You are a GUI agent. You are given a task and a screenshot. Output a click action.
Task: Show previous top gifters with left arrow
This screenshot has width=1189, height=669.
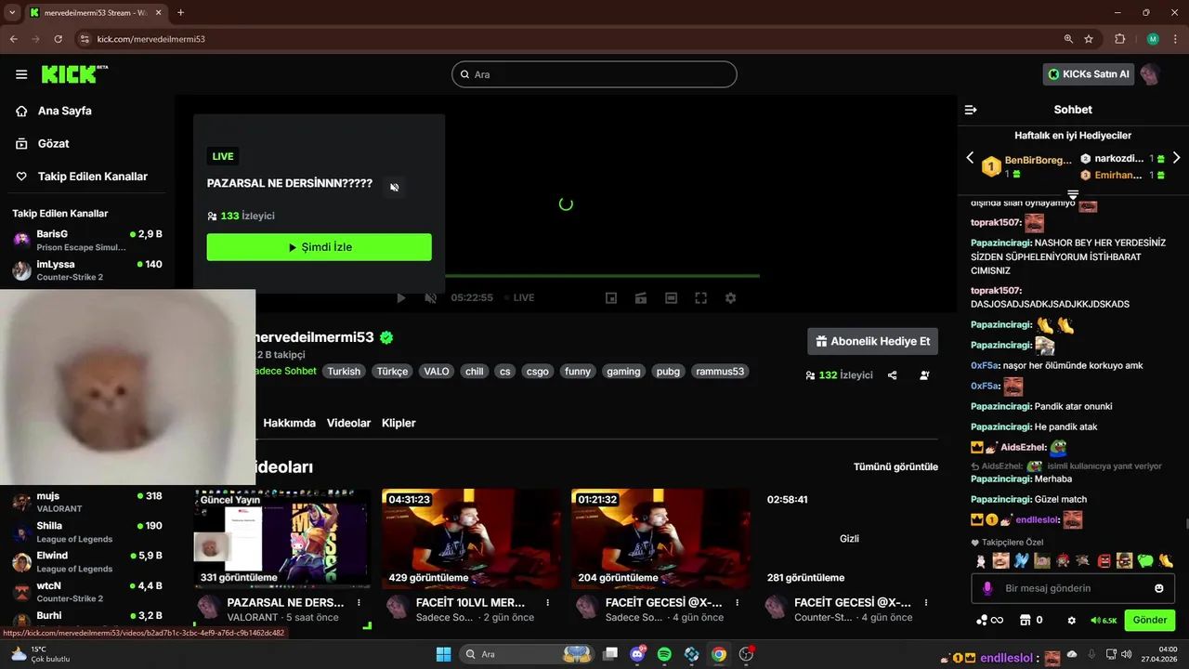coord(971,158)
